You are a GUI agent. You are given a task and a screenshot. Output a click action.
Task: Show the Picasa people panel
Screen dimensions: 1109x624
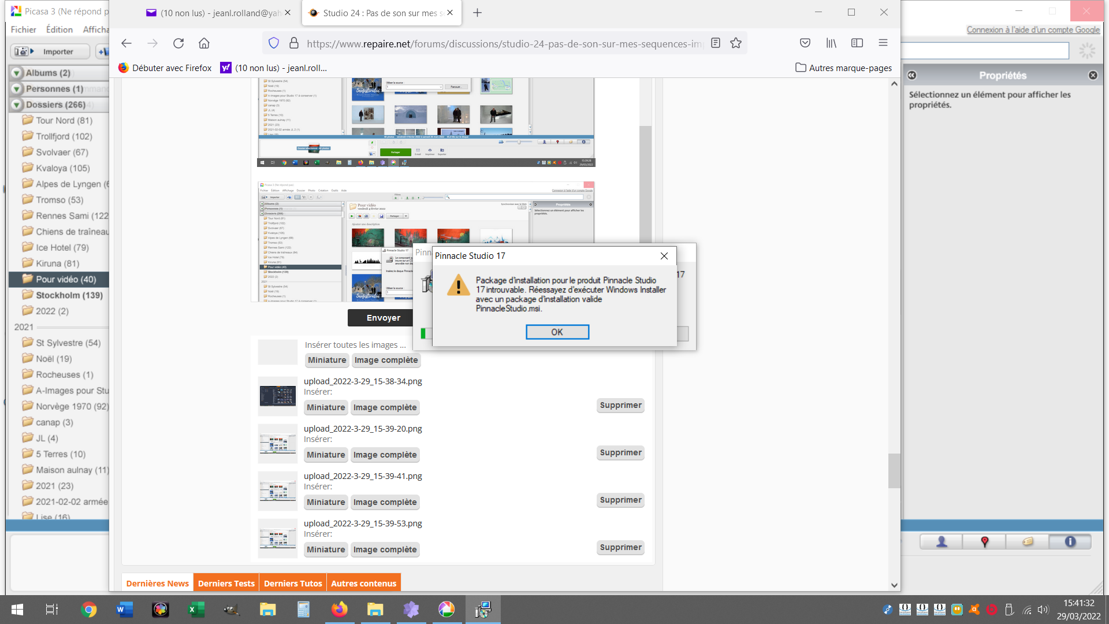coord(941,541)
